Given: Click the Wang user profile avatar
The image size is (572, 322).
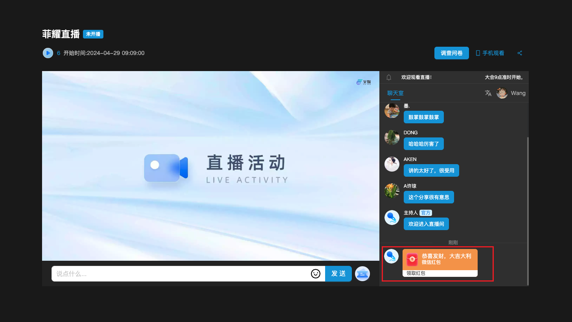Looking at the screenshot, I should (502, 93).
